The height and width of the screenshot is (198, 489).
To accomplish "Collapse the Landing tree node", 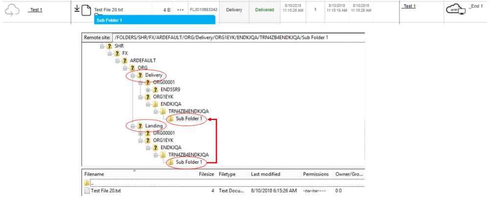I will [133, 126].
